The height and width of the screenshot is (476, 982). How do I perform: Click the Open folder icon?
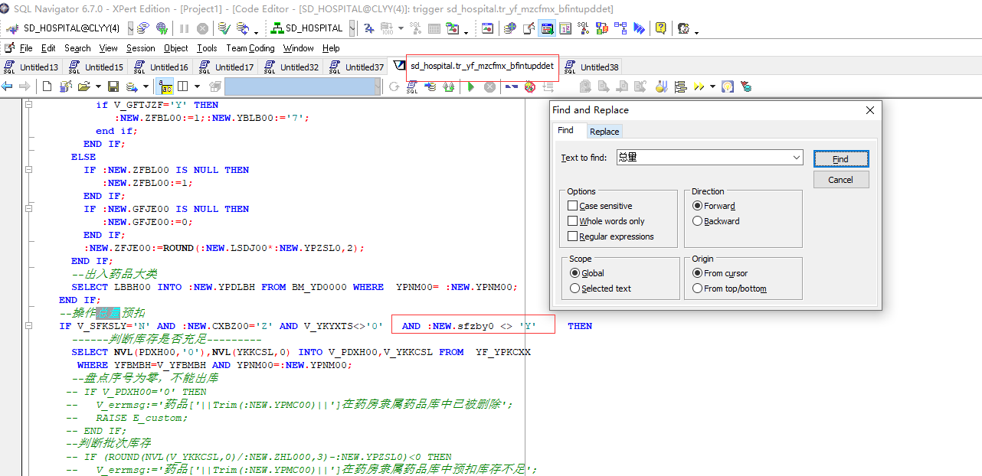83,86
